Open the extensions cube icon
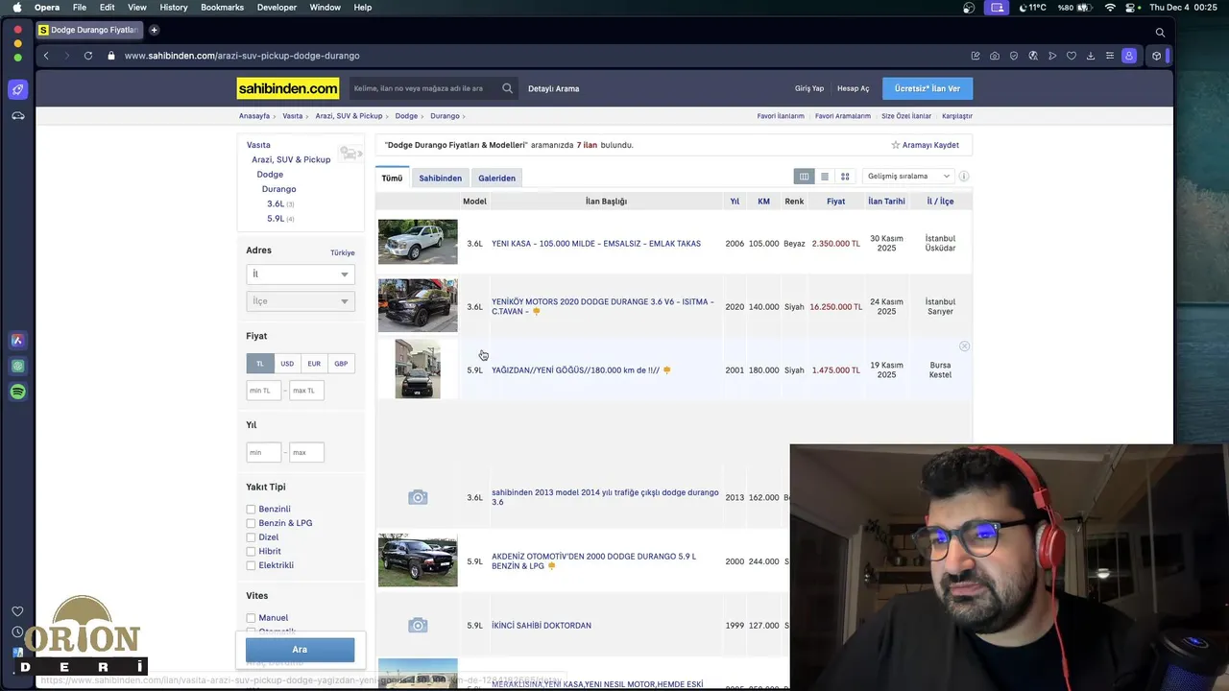Screen dimensions: 1229x691 click(x=1156, y=56)
